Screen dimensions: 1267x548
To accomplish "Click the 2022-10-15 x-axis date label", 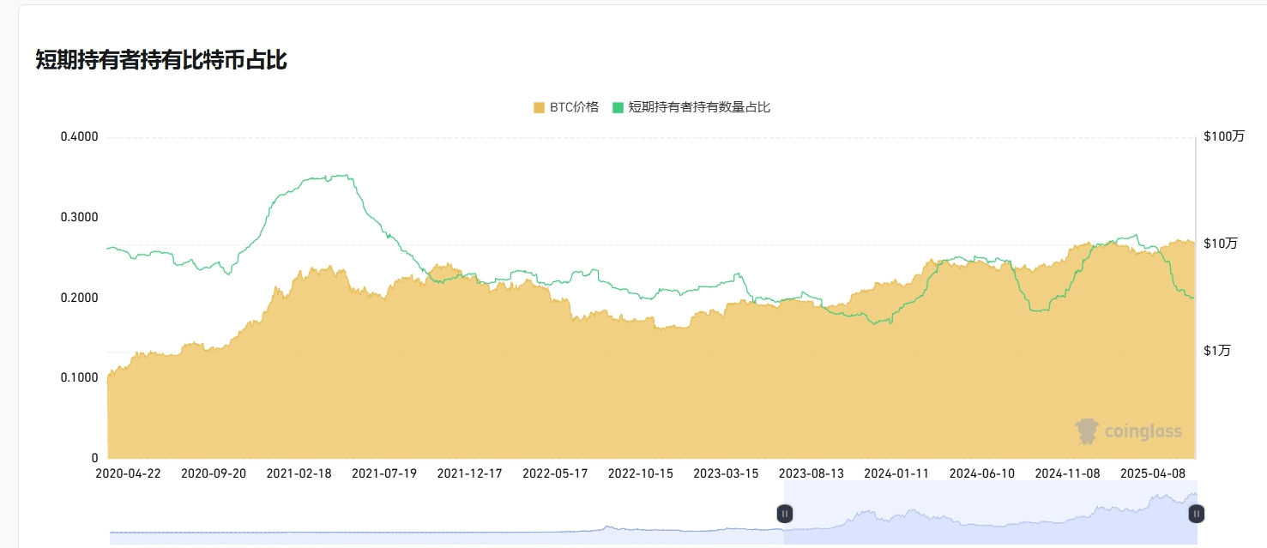I will point(640,473).
